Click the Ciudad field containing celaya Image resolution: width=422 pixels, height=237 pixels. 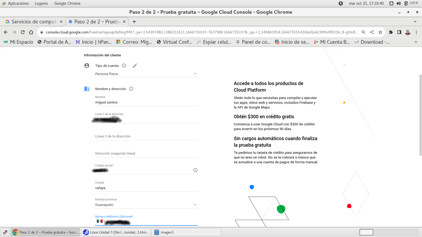146,188
